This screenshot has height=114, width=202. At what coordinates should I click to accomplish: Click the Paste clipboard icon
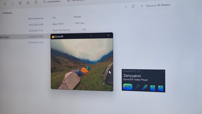click(13, 4)
